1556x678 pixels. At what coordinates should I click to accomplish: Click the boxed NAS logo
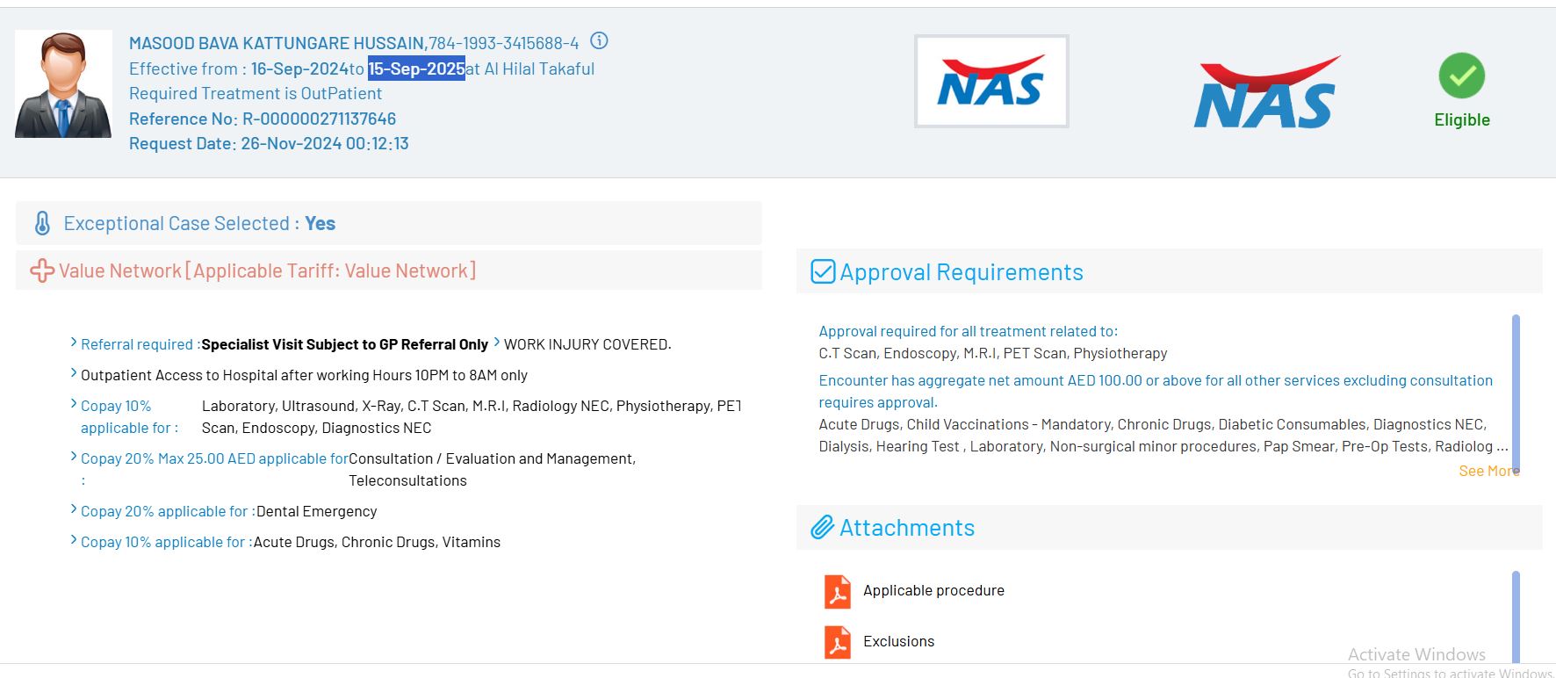click(991, 82)
